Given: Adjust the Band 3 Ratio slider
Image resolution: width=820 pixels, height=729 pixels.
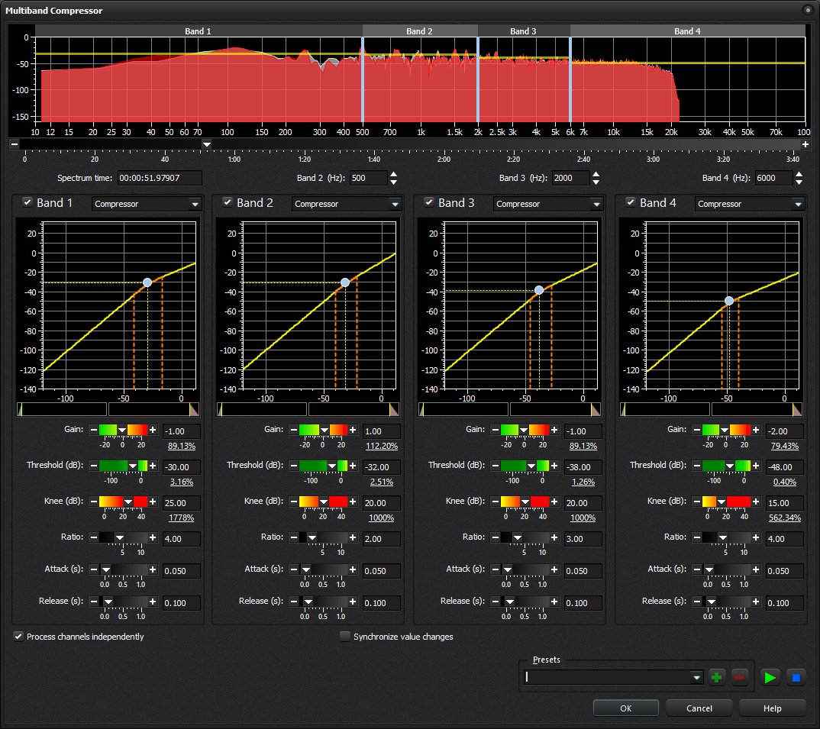Looking at the screenshot, I should point(523,538).
